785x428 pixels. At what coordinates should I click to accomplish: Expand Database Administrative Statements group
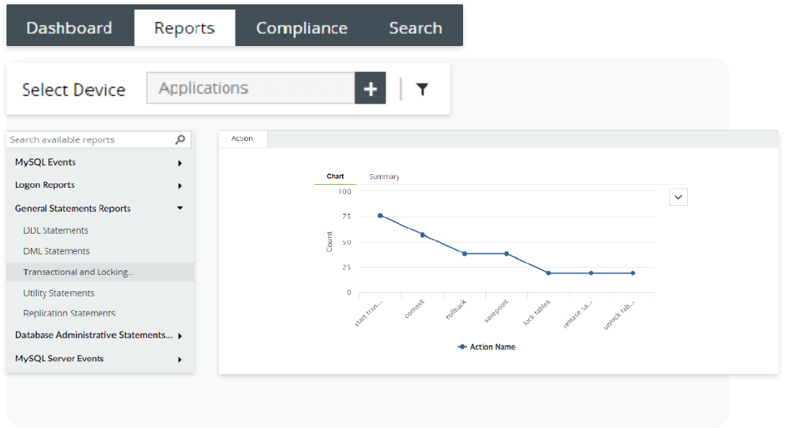[179, 336]
